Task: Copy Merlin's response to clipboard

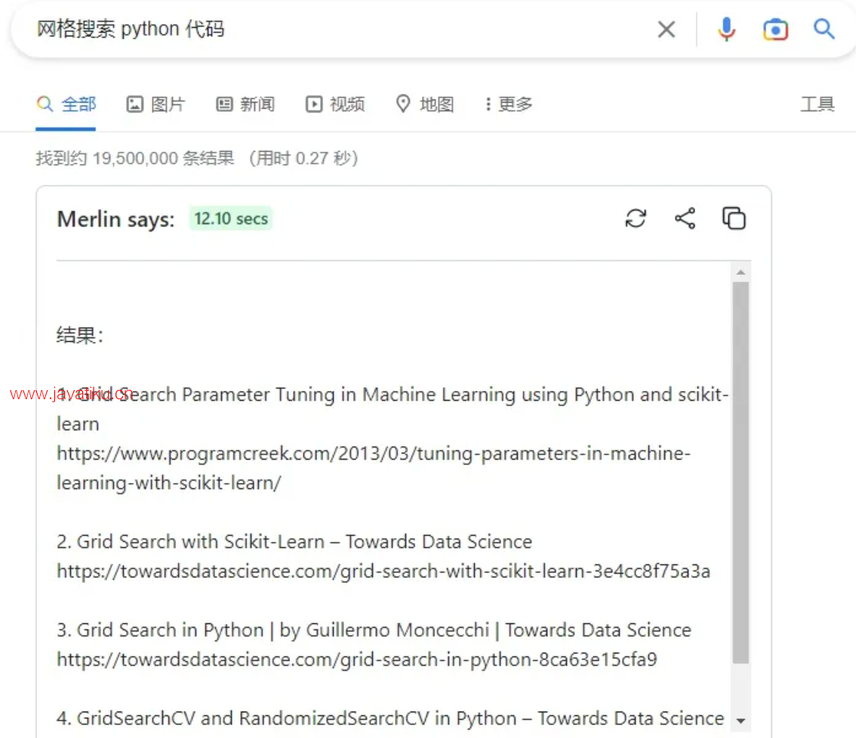Action: click(x=734, y=218)
